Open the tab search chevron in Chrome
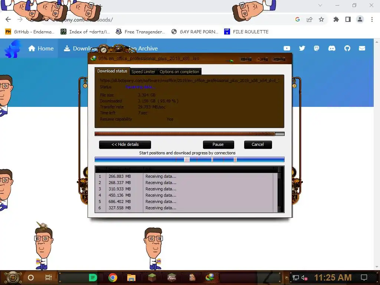The width and height of the screenshot is (380, 285). click(x=320, y=5)
